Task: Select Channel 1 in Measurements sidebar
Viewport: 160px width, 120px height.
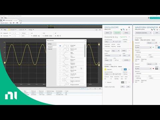Action: pos(50,49)
